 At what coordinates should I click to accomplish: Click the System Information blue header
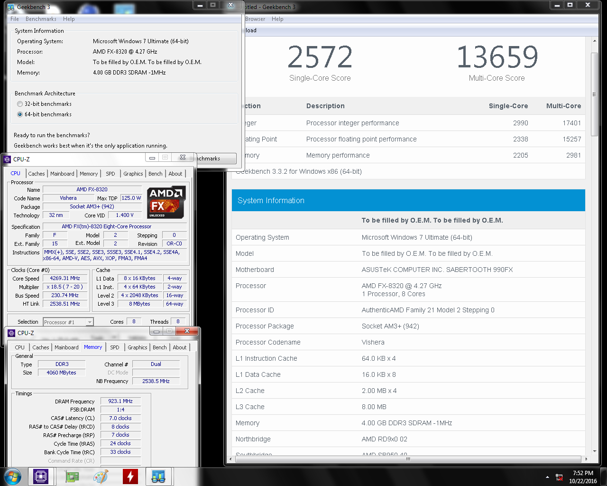tap(408, 200)
